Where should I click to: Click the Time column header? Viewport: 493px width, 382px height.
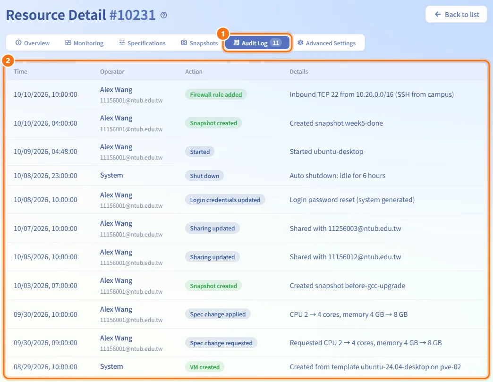20,72
